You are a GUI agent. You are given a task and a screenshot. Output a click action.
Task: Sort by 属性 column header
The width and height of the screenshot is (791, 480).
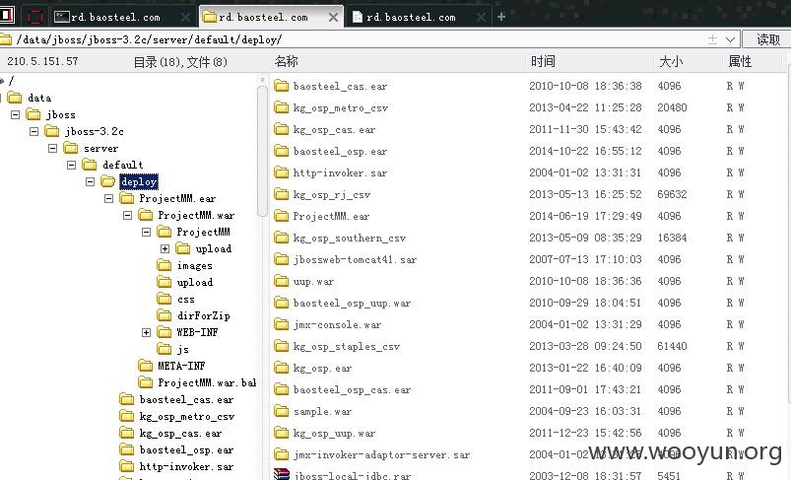740,61
